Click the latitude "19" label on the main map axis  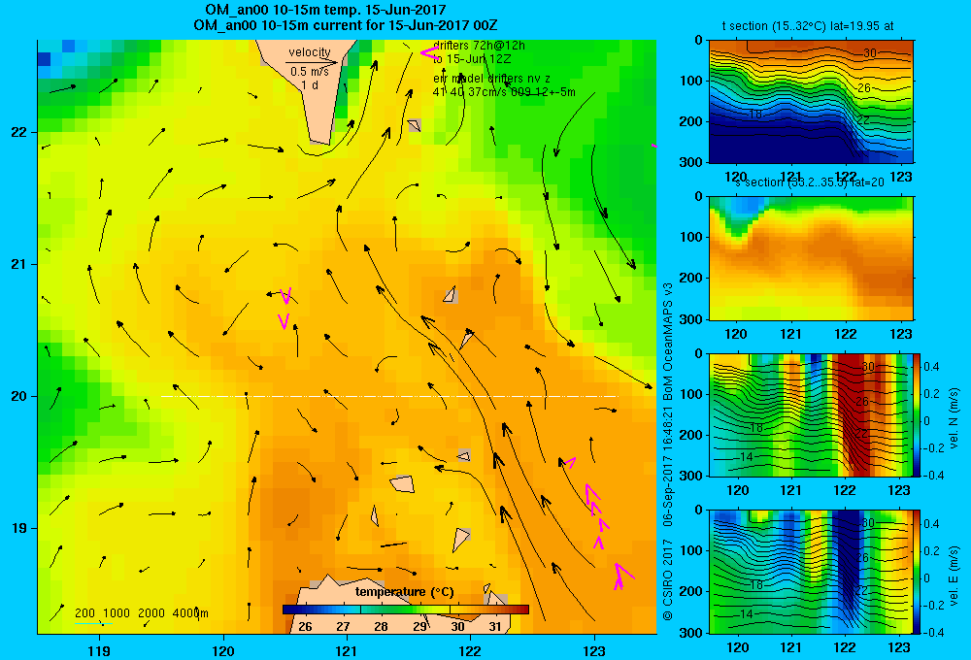19,528
